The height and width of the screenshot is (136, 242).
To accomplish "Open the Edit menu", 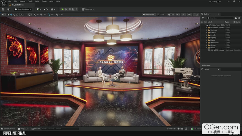I will pos(15,1).
